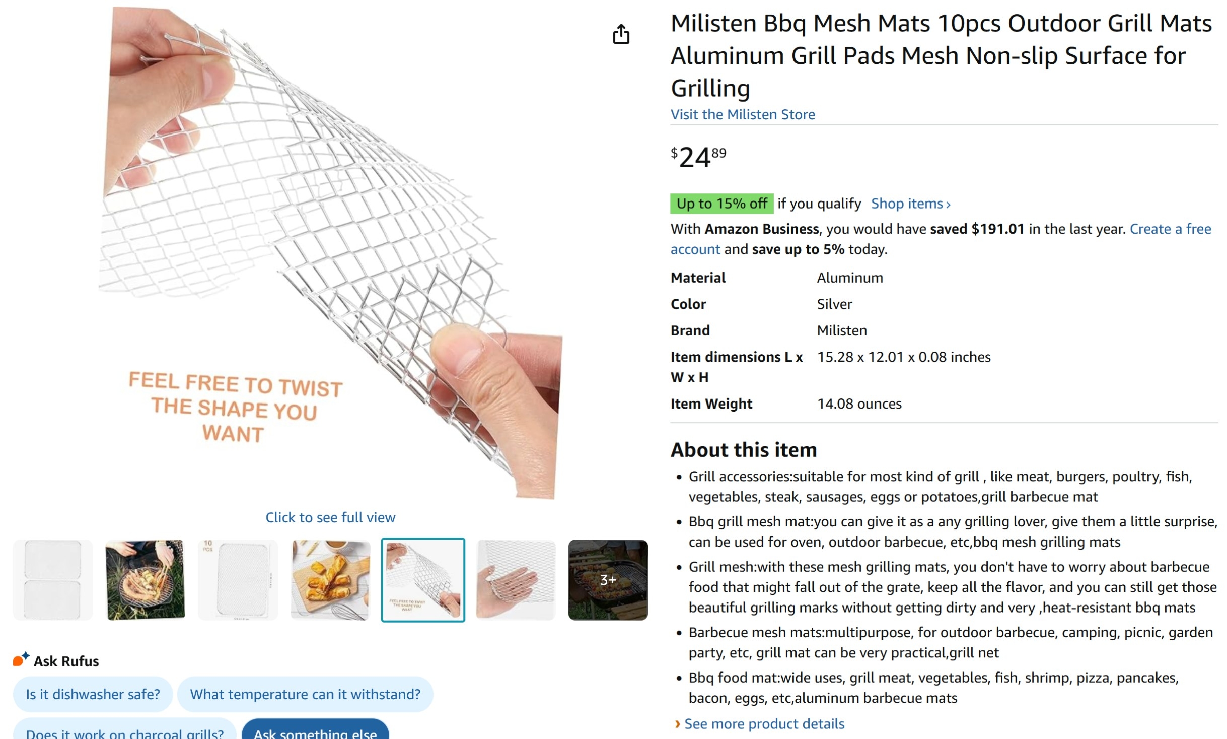Open Shop items link

coord(910,204)
